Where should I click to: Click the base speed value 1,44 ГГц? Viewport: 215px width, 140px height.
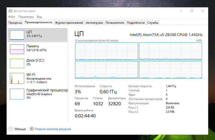tap(171, 86)
